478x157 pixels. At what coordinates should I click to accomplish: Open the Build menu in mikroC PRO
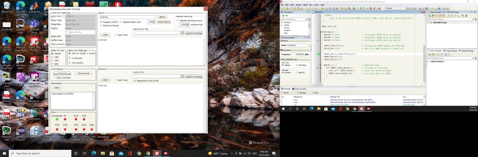pos(306,5)
